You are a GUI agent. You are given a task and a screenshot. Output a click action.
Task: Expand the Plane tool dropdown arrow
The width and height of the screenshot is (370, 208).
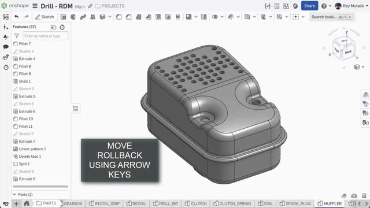254,17
